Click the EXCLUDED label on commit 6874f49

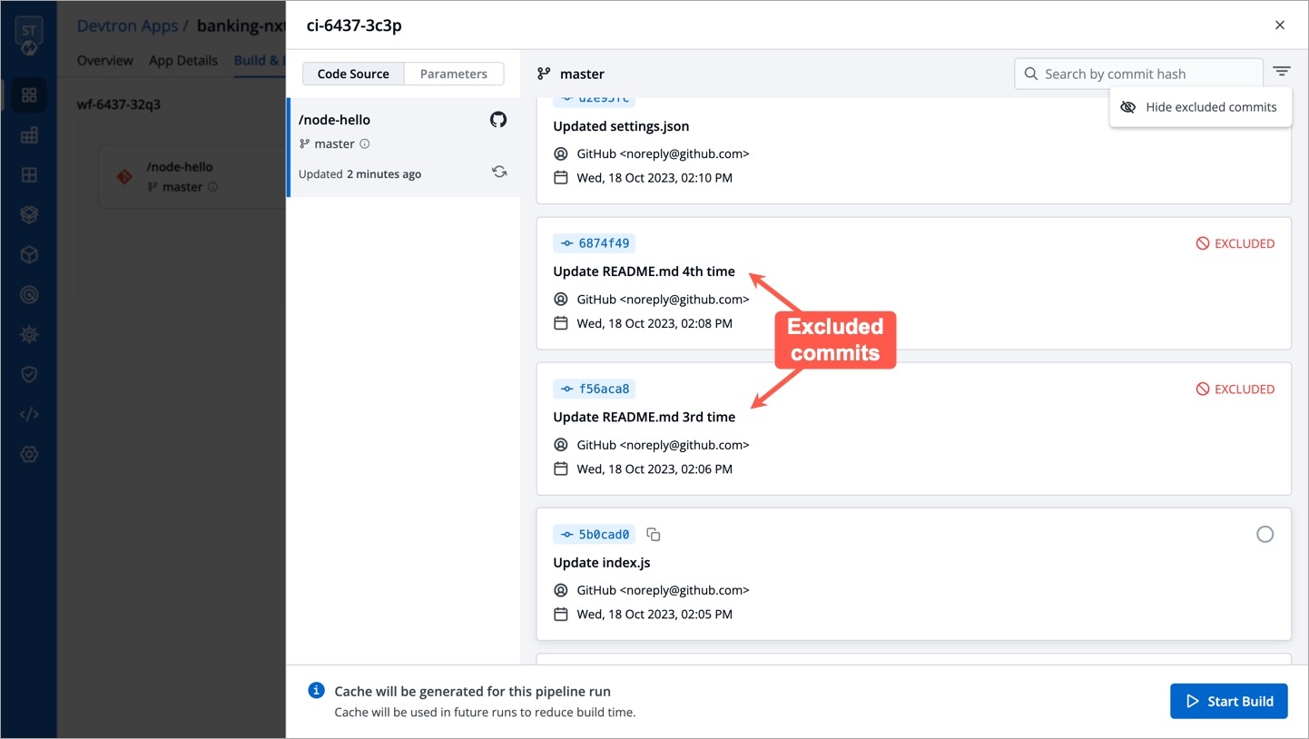1235,243
